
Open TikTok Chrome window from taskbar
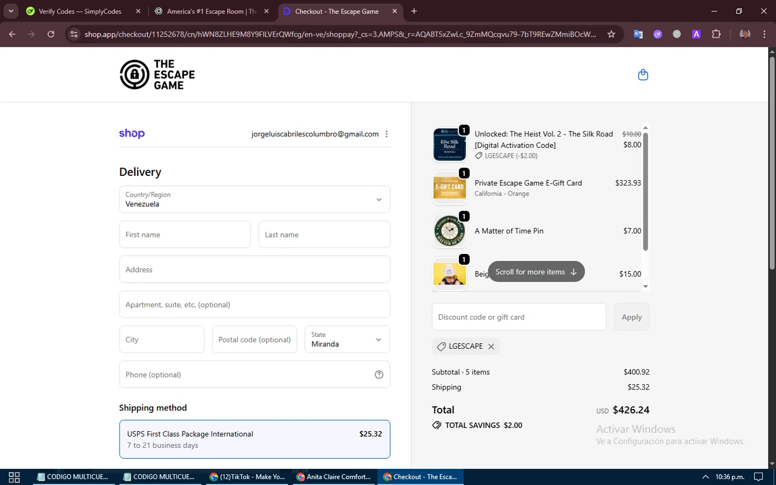coord(248,477)
